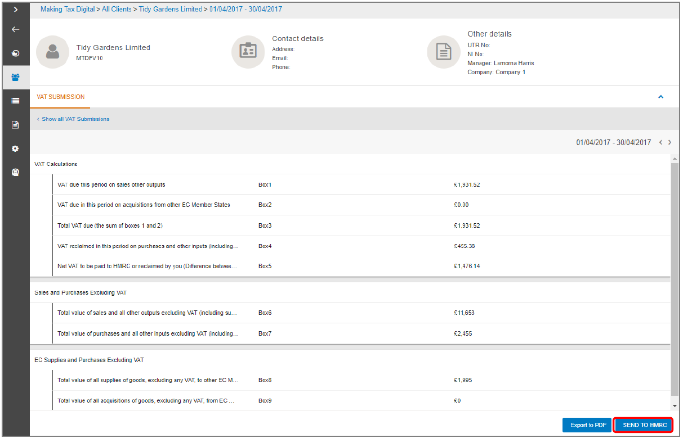Collapse the VAT Submission section
Viewport: 683px width, 438px height.
click(660, 97)
